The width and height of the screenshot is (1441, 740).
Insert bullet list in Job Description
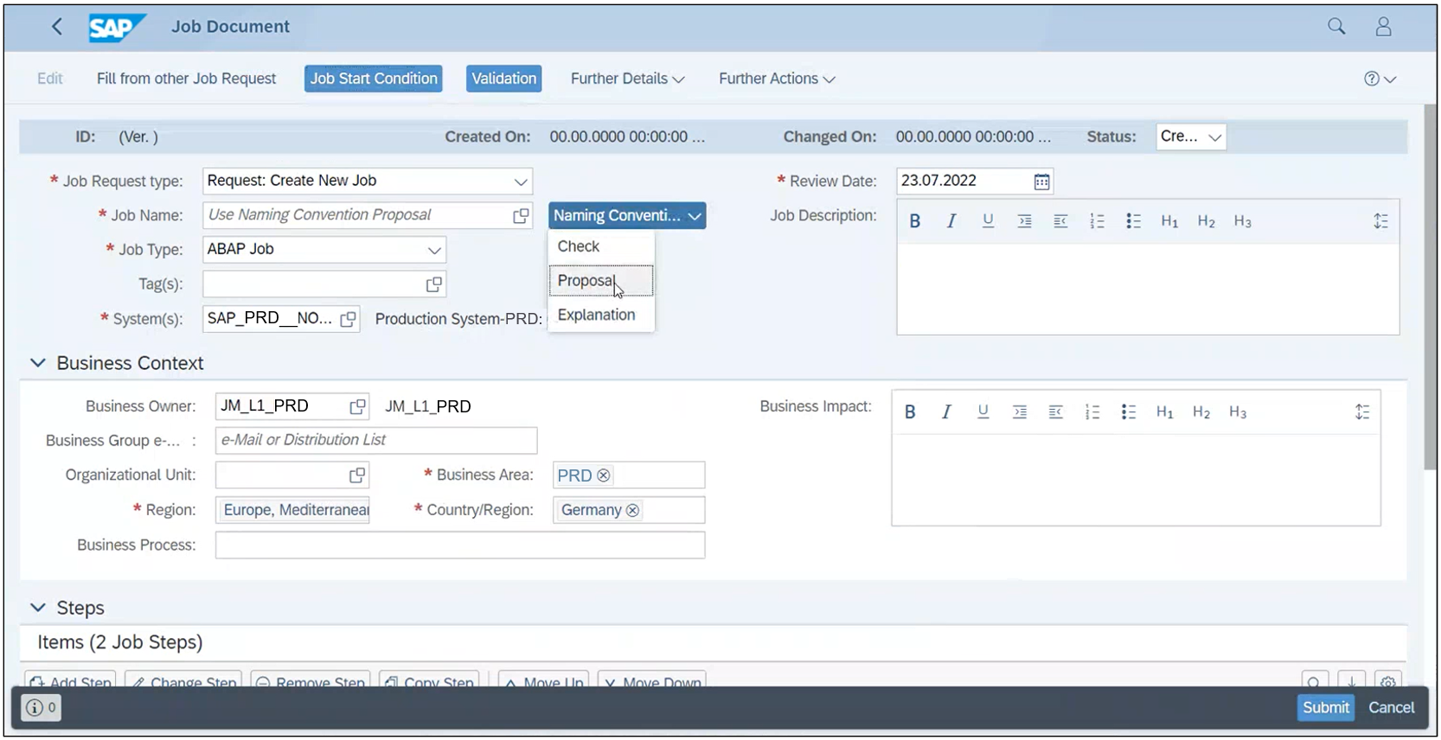[1133, 221]
